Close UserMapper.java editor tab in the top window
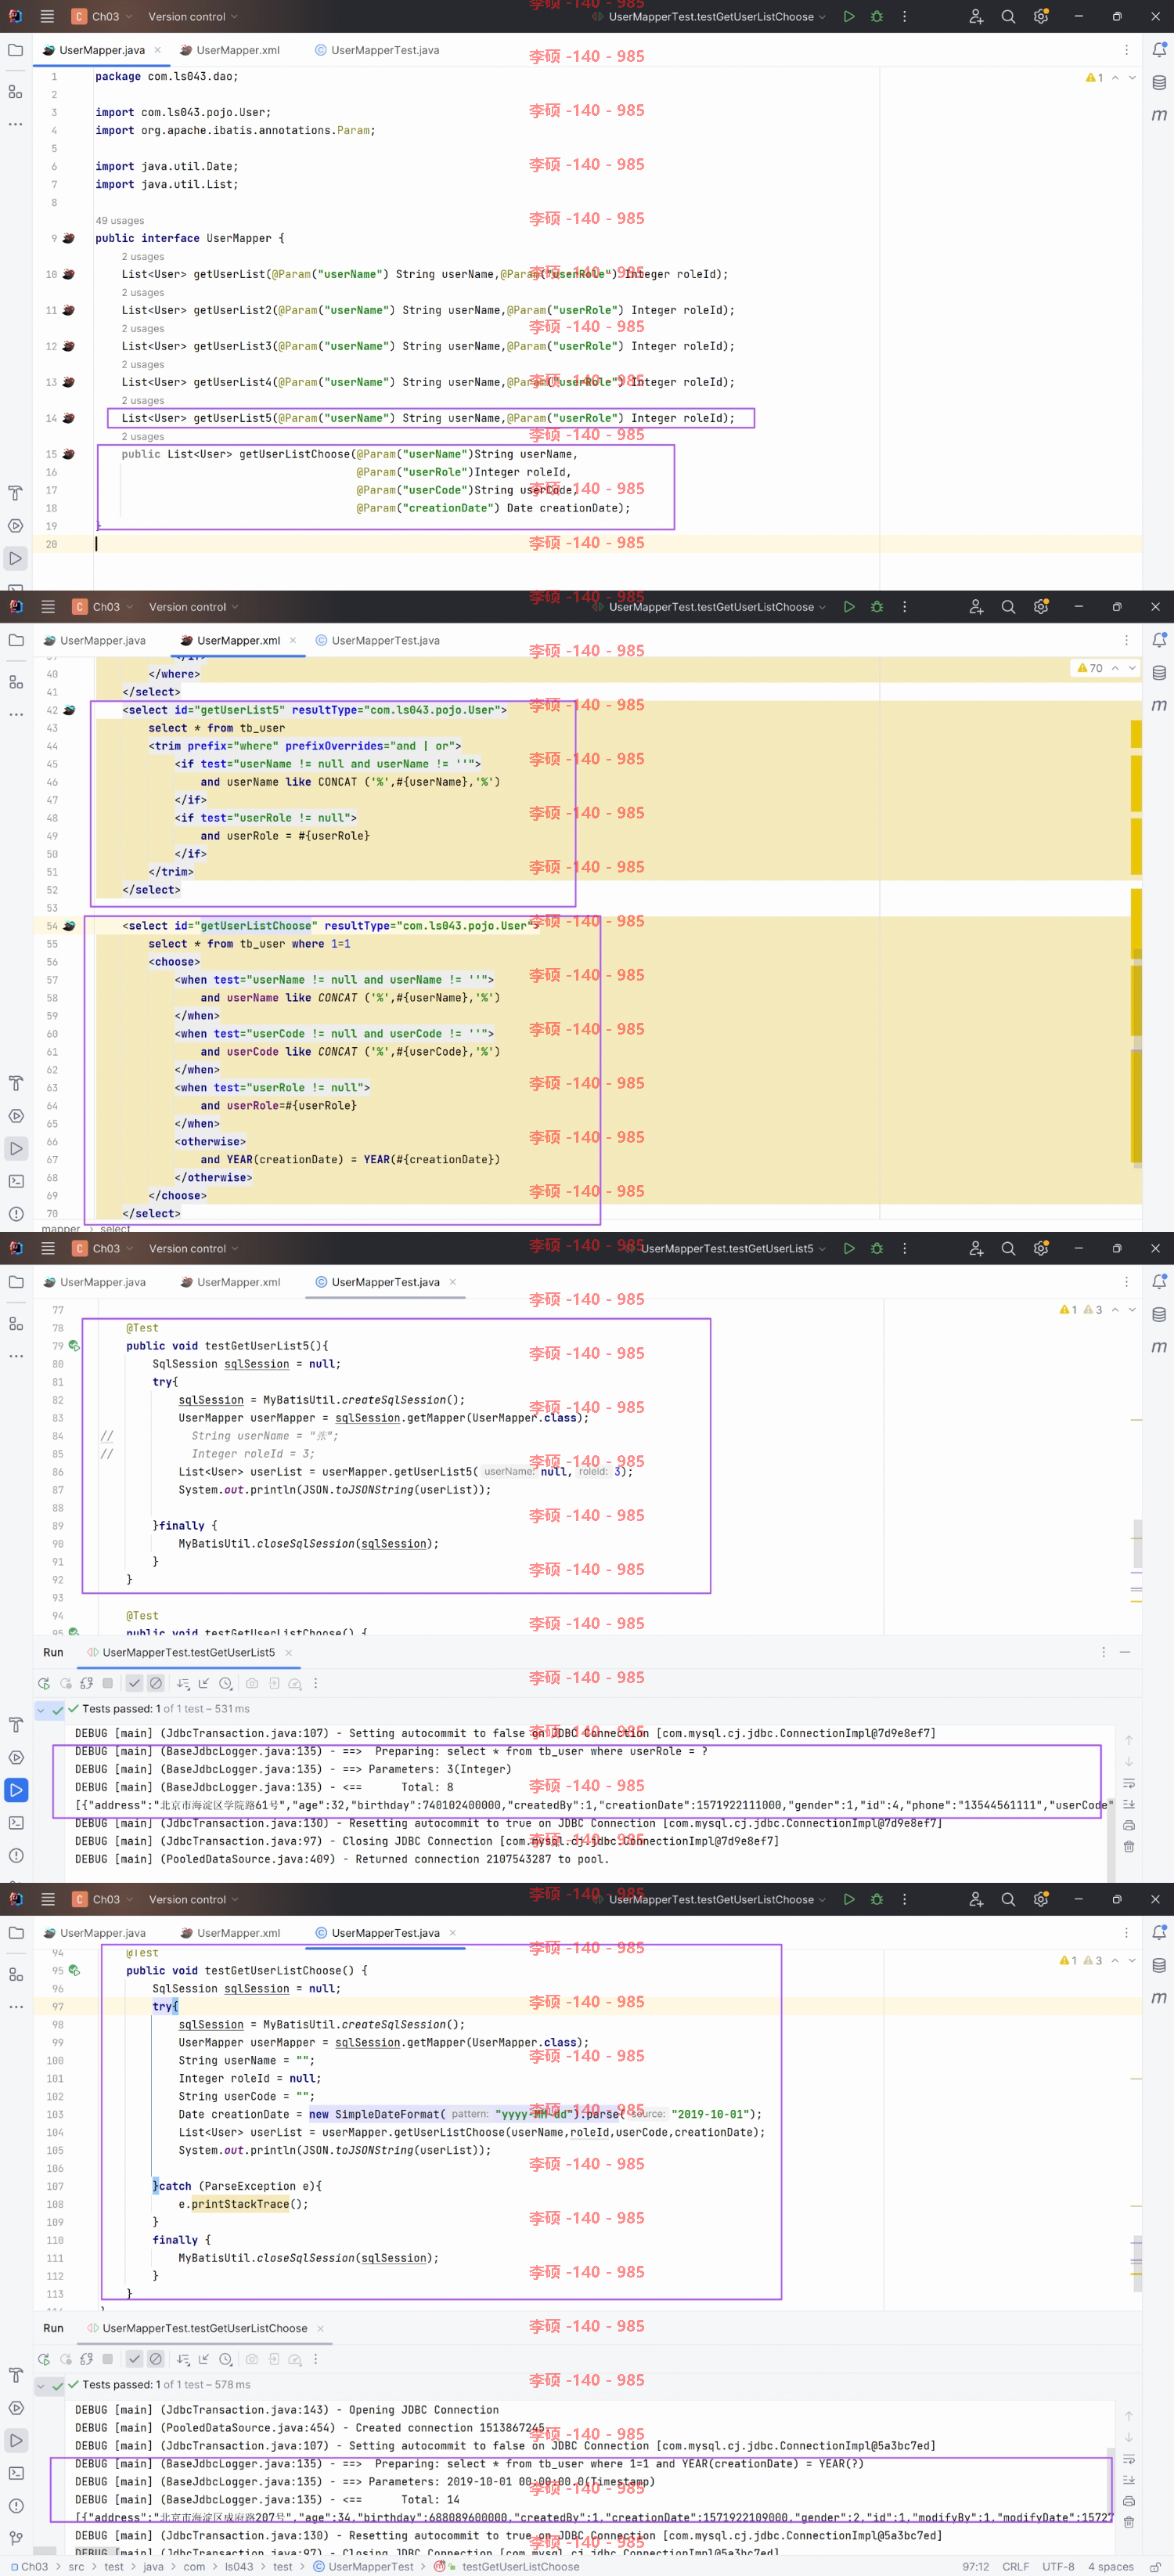Viewport: 1174px width, 2576px height. [157, 50]
